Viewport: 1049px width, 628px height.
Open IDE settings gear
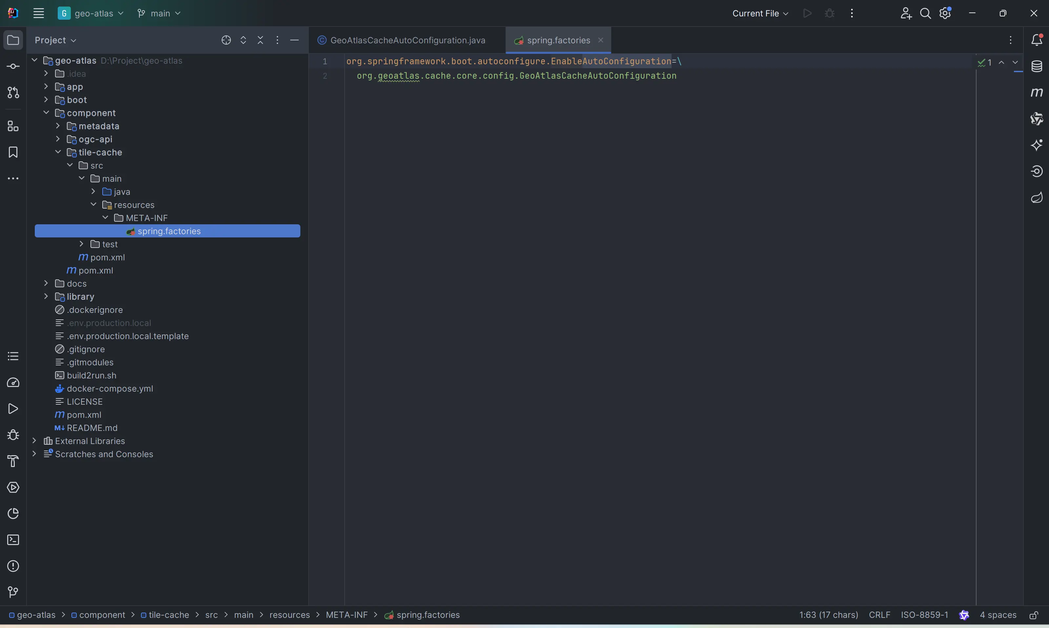(x=945, y=13)
